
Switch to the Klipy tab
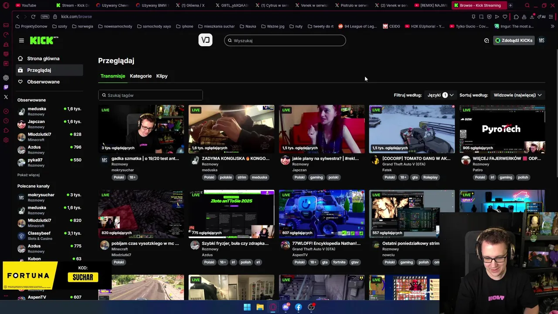(162, 76)
